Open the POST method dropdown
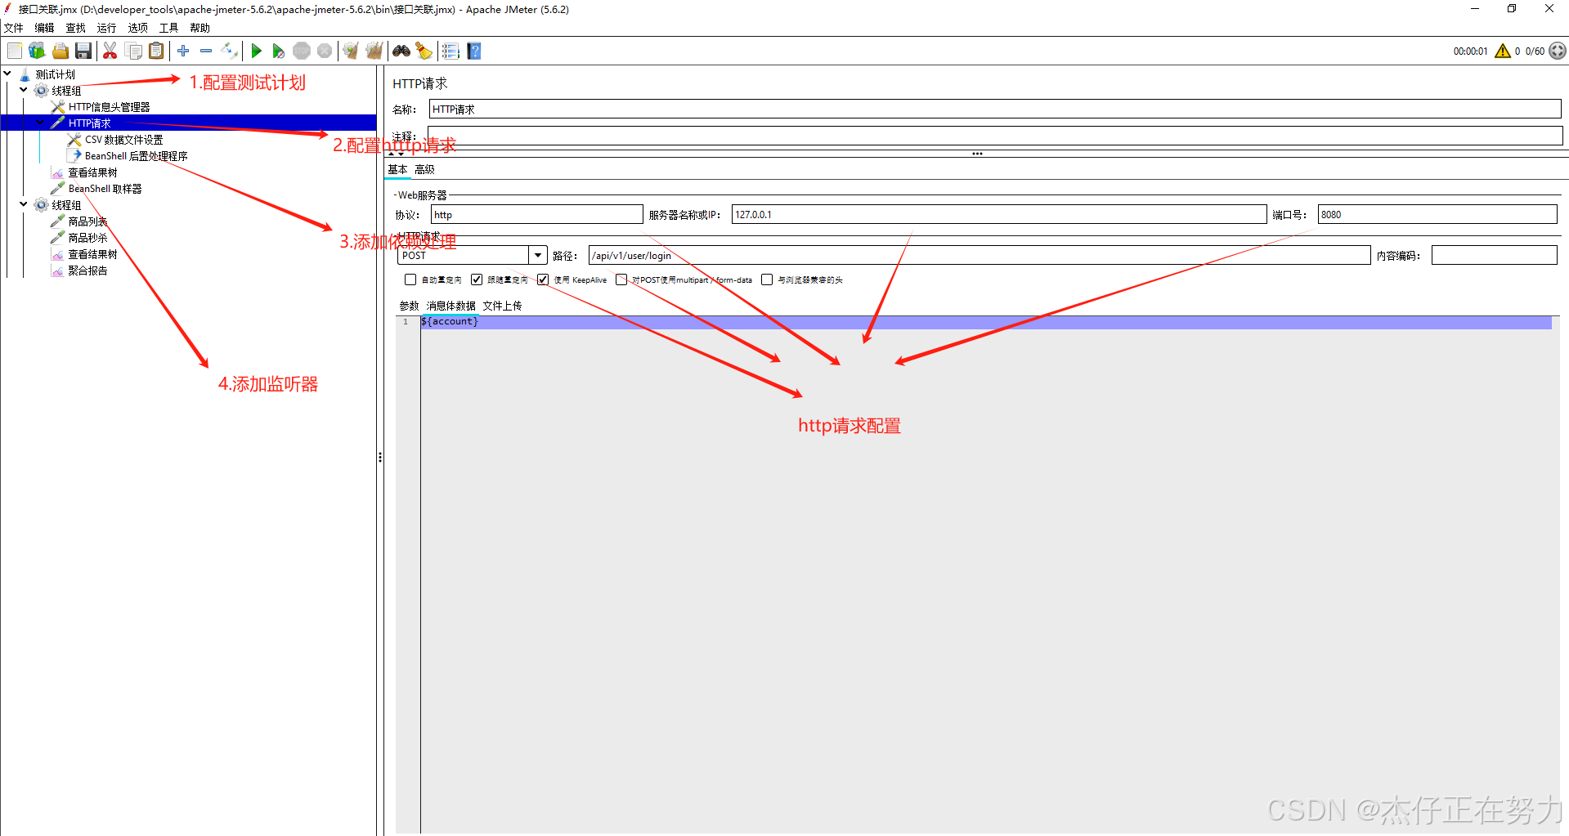1569x836 pixels. 537,256
